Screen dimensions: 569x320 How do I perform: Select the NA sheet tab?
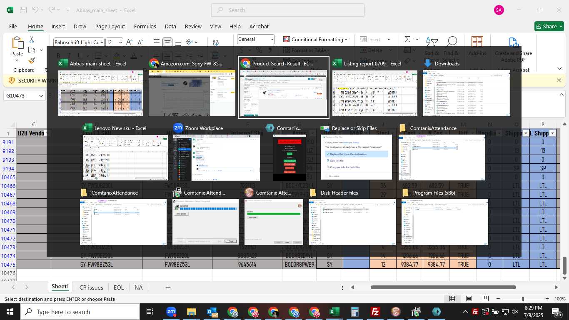[x=139, y=287]
